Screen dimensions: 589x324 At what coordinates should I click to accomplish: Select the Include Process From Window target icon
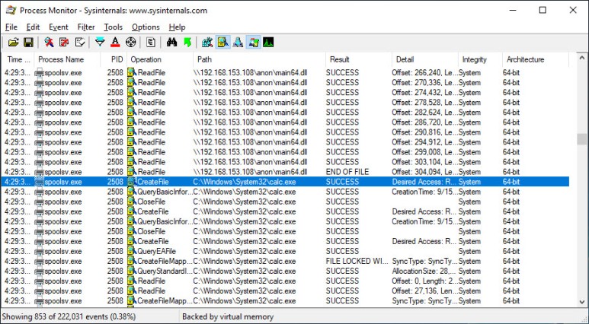point(131,43)
